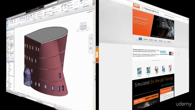195x110 pixels.
Task: Select the Model Text tool
Action: [x=40, y=12]
